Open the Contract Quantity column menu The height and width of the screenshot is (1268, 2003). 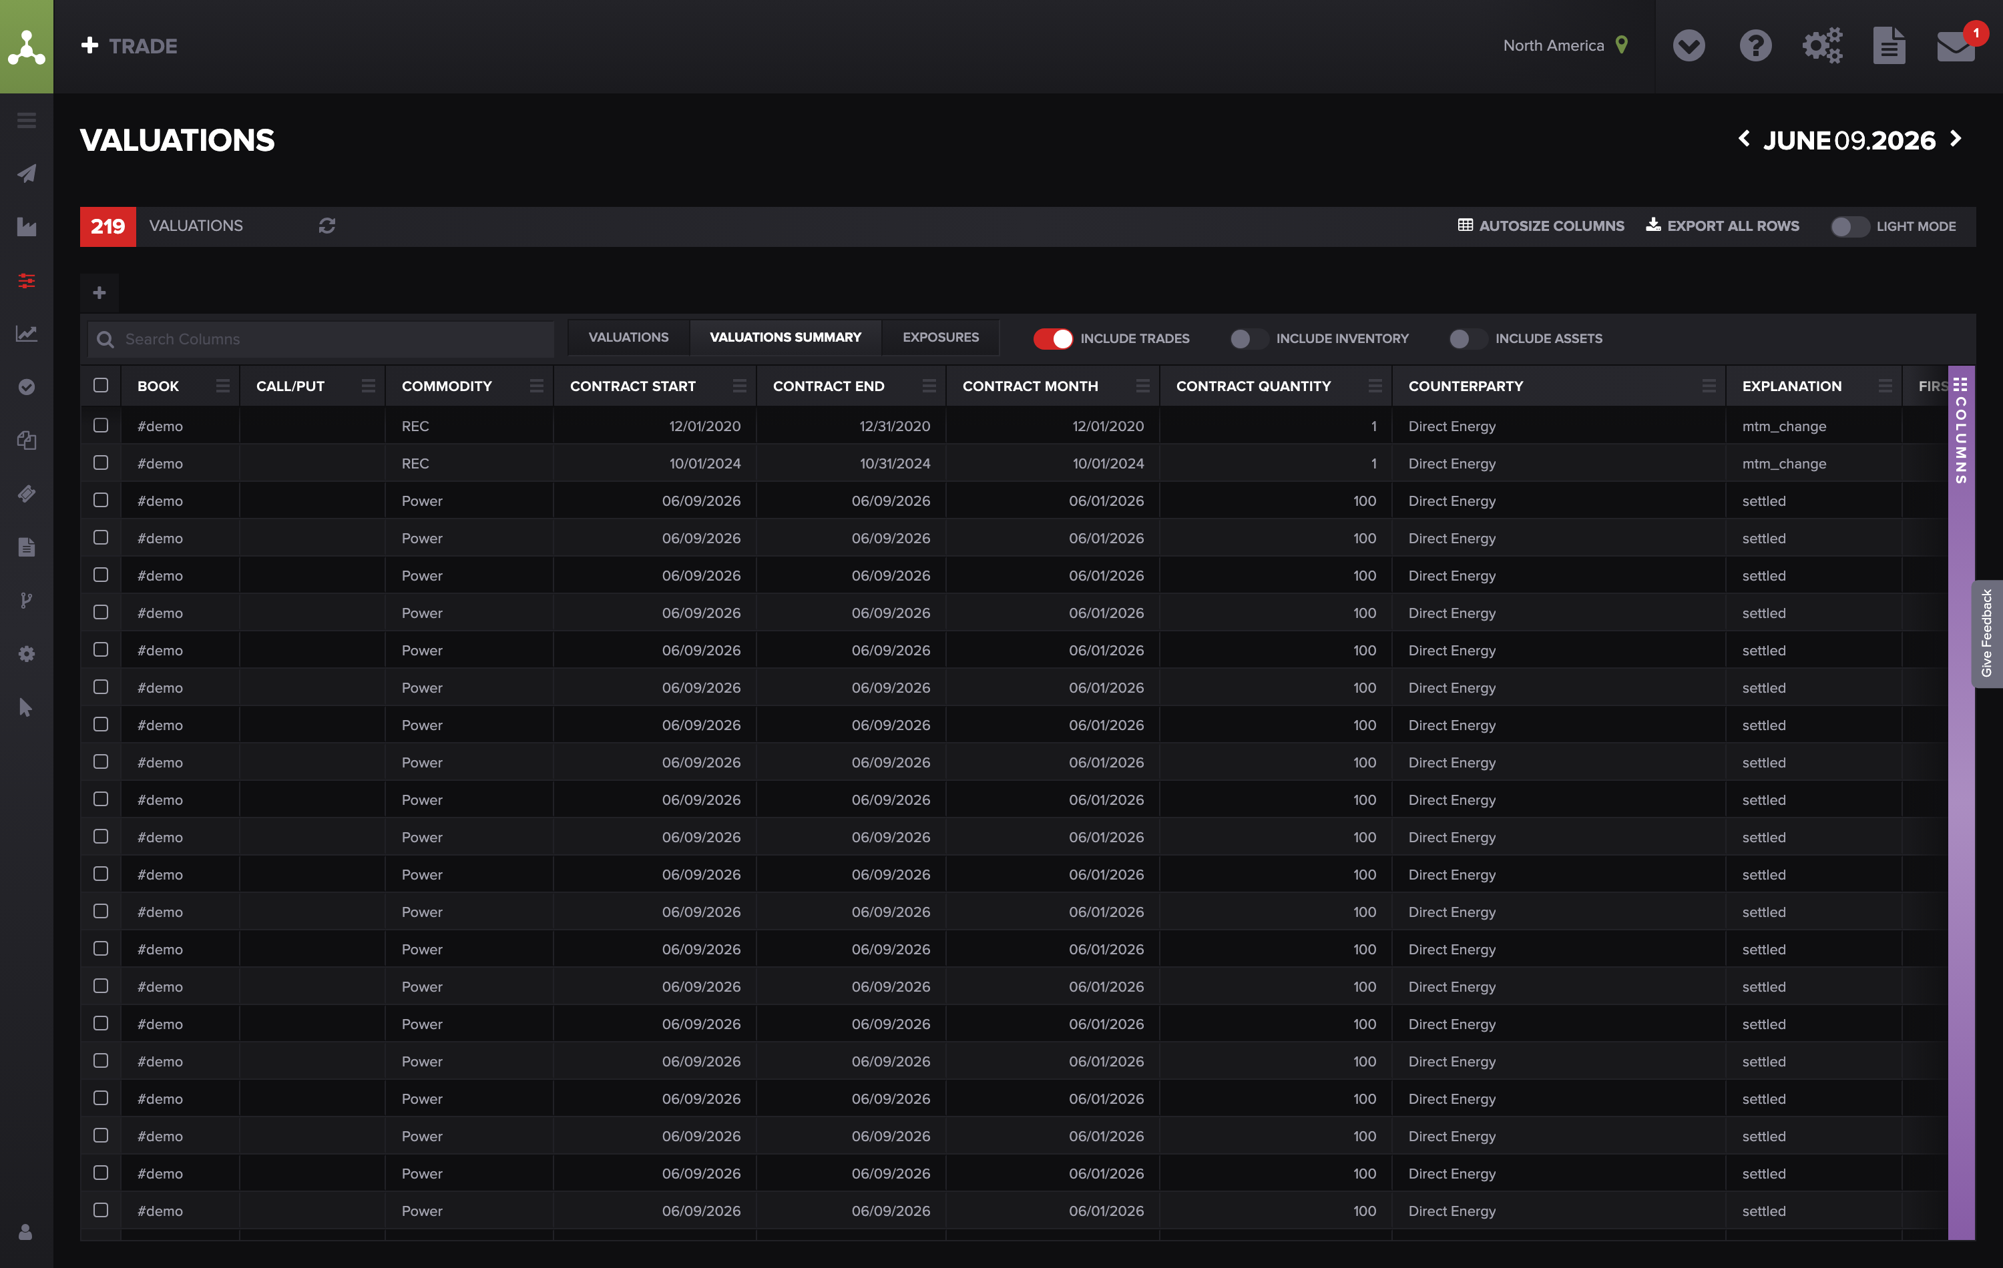[1375, 386]
